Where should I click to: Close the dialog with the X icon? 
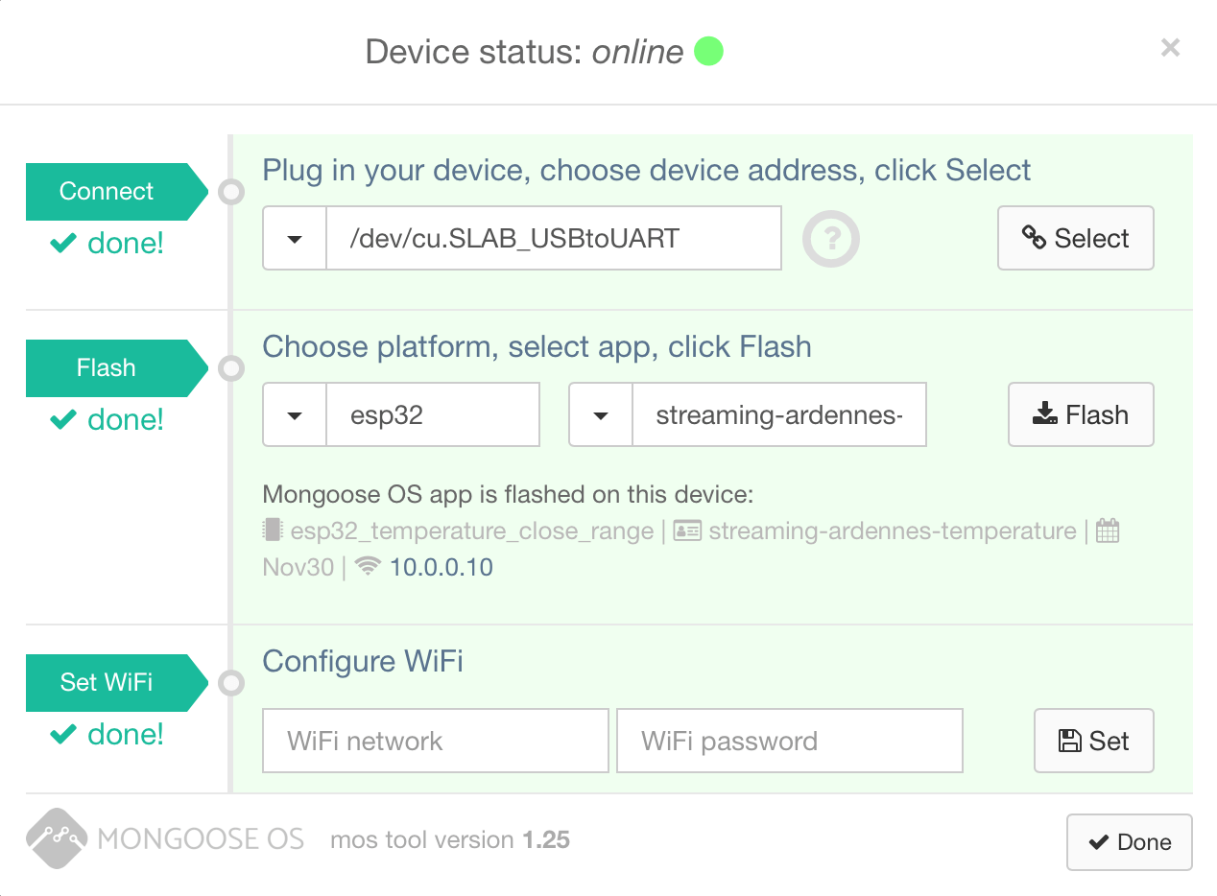coord(1170,48)
